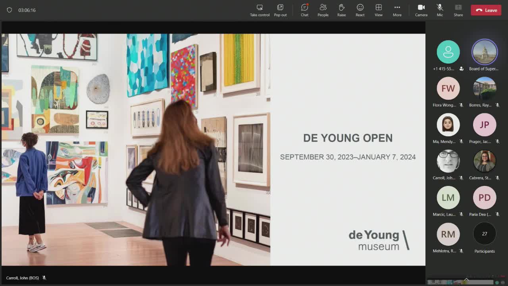508x286 pixels.
Task: Click the Carroll, John (BOS) presenter label
Action: click(x=23, y=278)
